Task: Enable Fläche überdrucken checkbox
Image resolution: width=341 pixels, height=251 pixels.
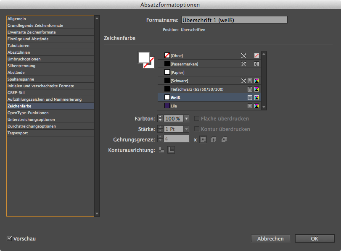Action: (x=197, y=118)
